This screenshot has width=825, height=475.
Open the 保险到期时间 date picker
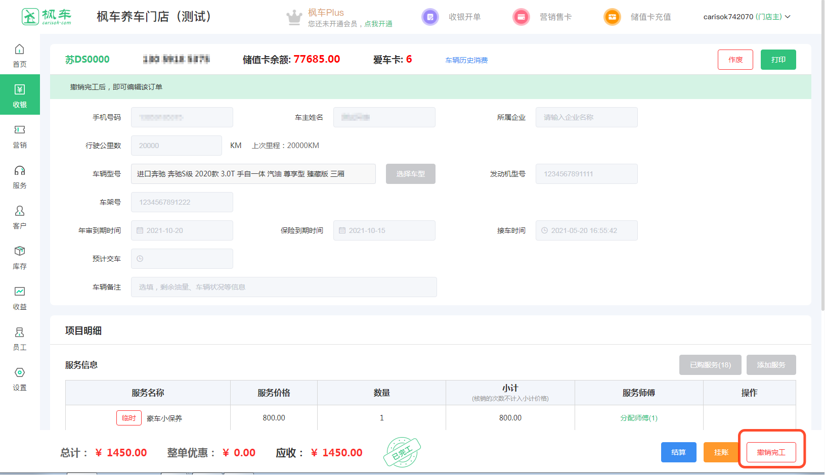click(384, 230)
